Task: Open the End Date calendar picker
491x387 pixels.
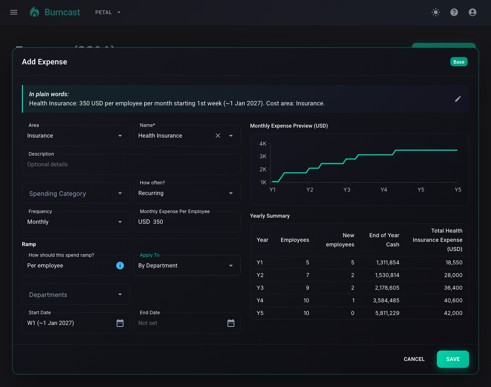Action: pyautogui.click(x=231, y=323)
